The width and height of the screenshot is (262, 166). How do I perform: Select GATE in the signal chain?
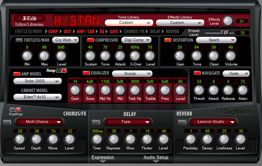[x=114, y=32]
